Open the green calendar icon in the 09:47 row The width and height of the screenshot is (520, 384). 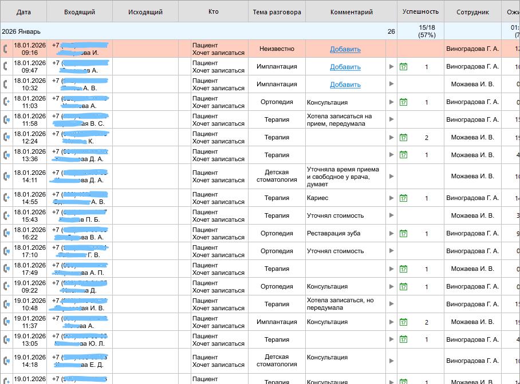(403, 67)
